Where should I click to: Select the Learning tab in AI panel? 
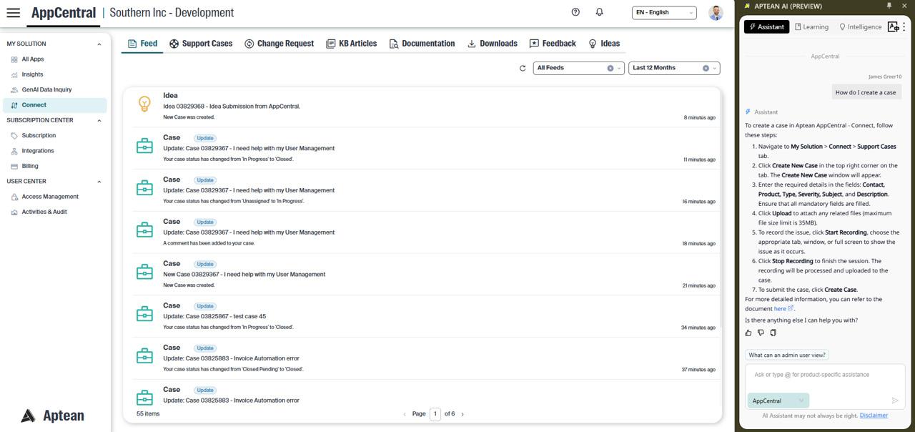[x=811, y=26]
